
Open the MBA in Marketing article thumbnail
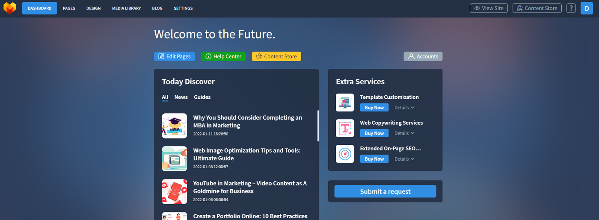(x=175, y=126)
